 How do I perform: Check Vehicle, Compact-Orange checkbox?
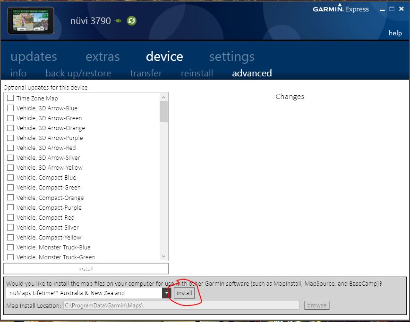click(10, 198)
